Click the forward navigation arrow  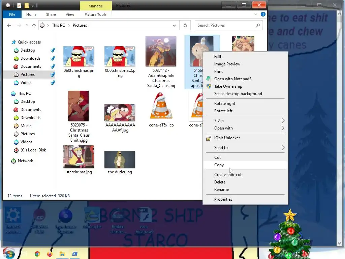19,25
